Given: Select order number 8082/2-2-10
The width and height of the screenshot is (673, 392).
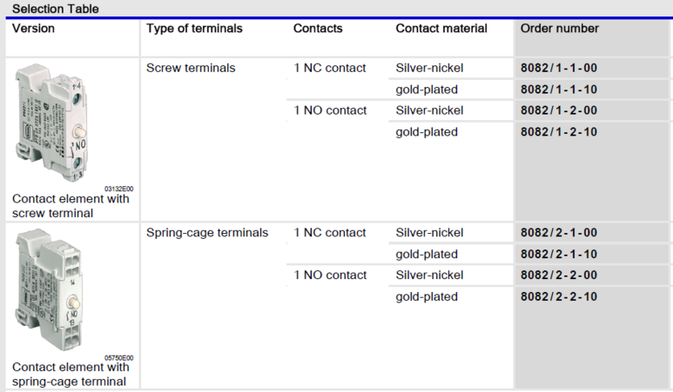Looking at the screenshot, I should (558, 297).
